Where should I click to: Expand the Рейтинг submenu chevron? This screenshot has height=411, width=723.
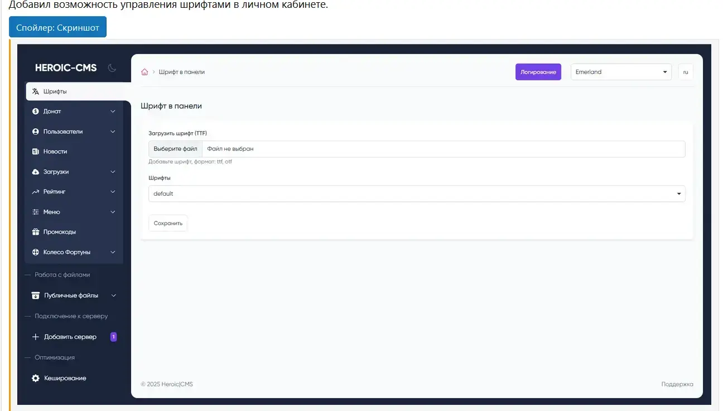[113, 192]
